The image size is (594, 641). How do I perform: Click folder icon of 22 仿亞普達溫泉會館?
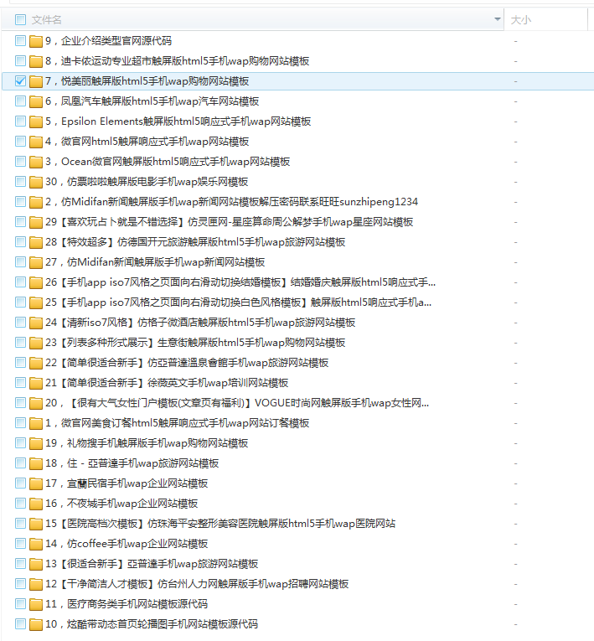[36, 363]
